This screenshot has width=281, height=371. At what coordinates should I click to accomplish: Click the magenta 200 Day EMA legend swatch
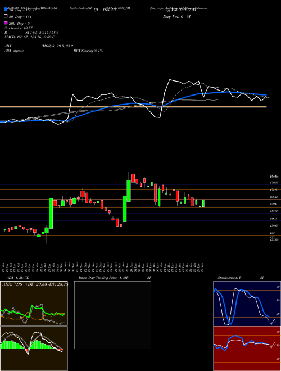(x=6, y=22)
